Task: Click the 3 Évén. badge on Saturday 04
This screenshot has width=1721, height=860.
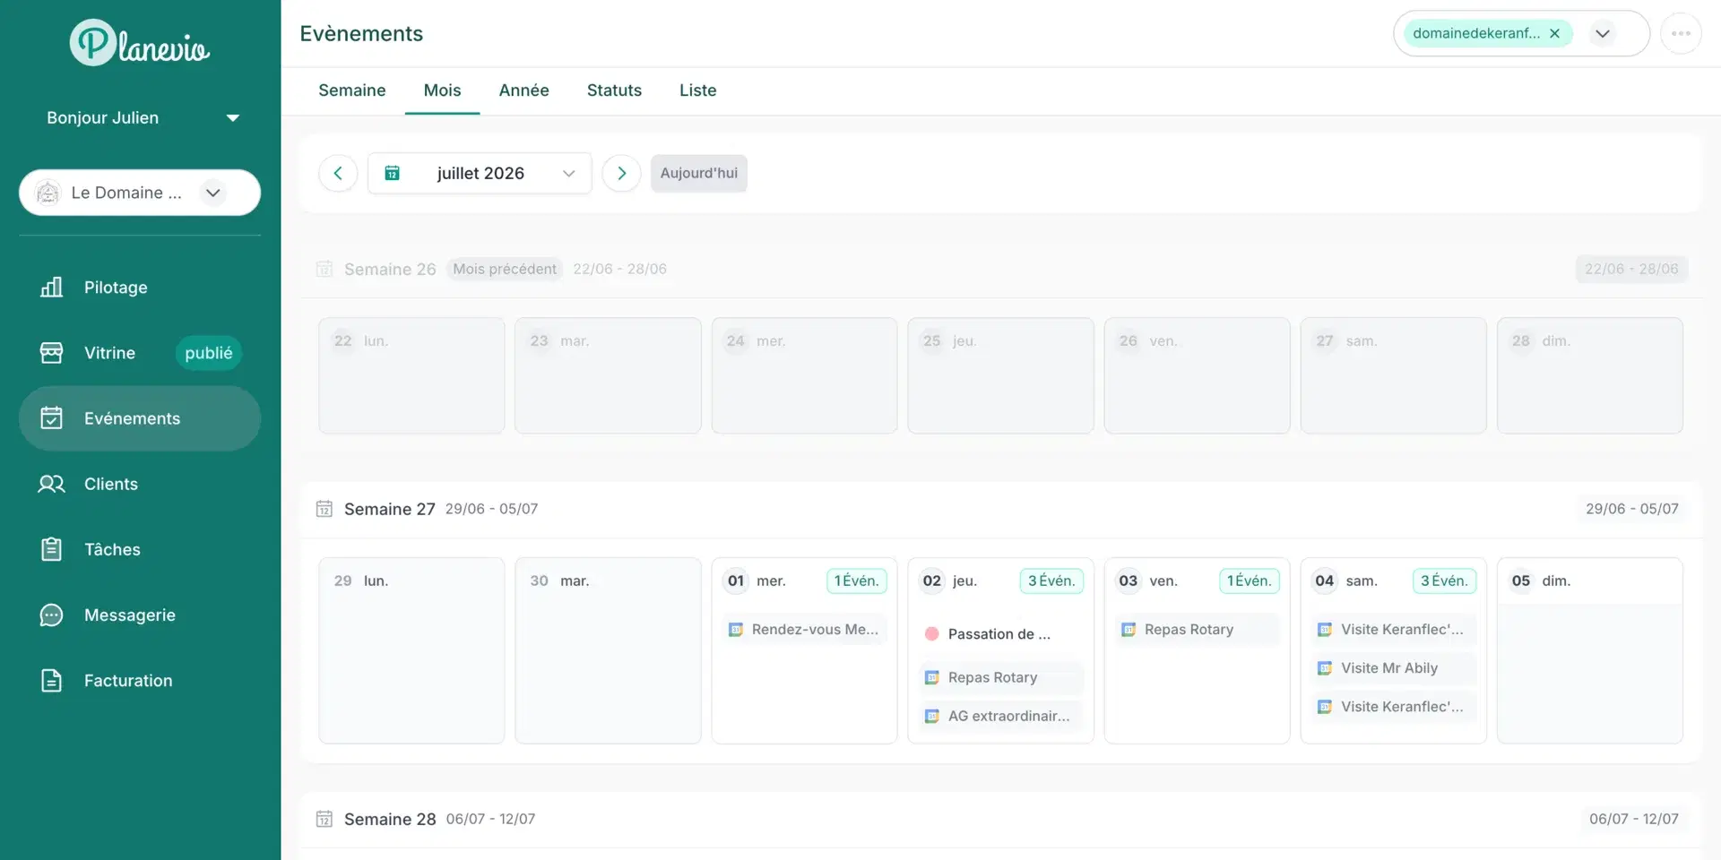Action: (1443, 580)
